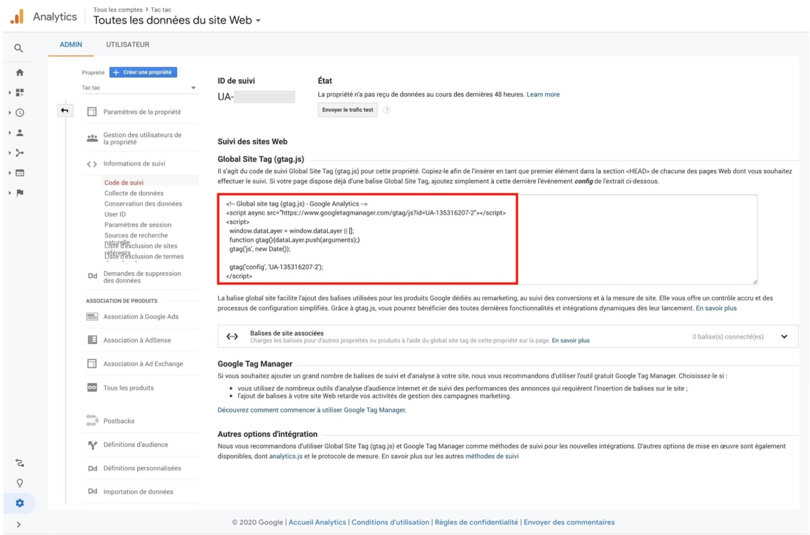Switch to the ADMIN tab

[x=71, y=45]
